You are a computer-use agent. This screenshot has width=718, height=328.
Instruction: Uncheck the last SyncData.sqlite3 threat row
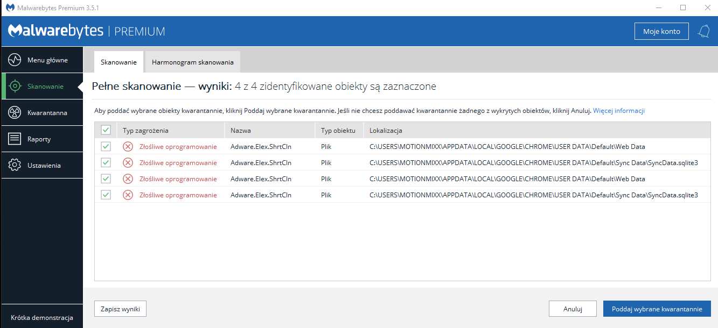point(106,195)
